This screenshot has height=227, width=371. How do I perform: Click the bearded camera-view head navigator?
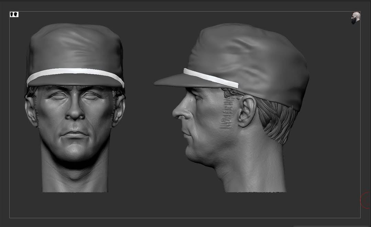[x=355, y=18]
